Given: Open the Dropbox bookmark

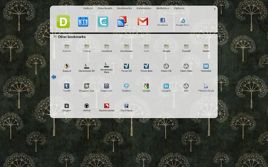Looking at the screenshot, I should [x=126, y=88].
